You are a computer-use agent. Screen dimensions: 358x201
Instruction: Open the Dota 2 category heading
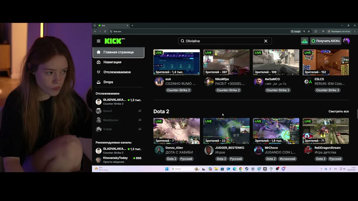pos(161,111)
